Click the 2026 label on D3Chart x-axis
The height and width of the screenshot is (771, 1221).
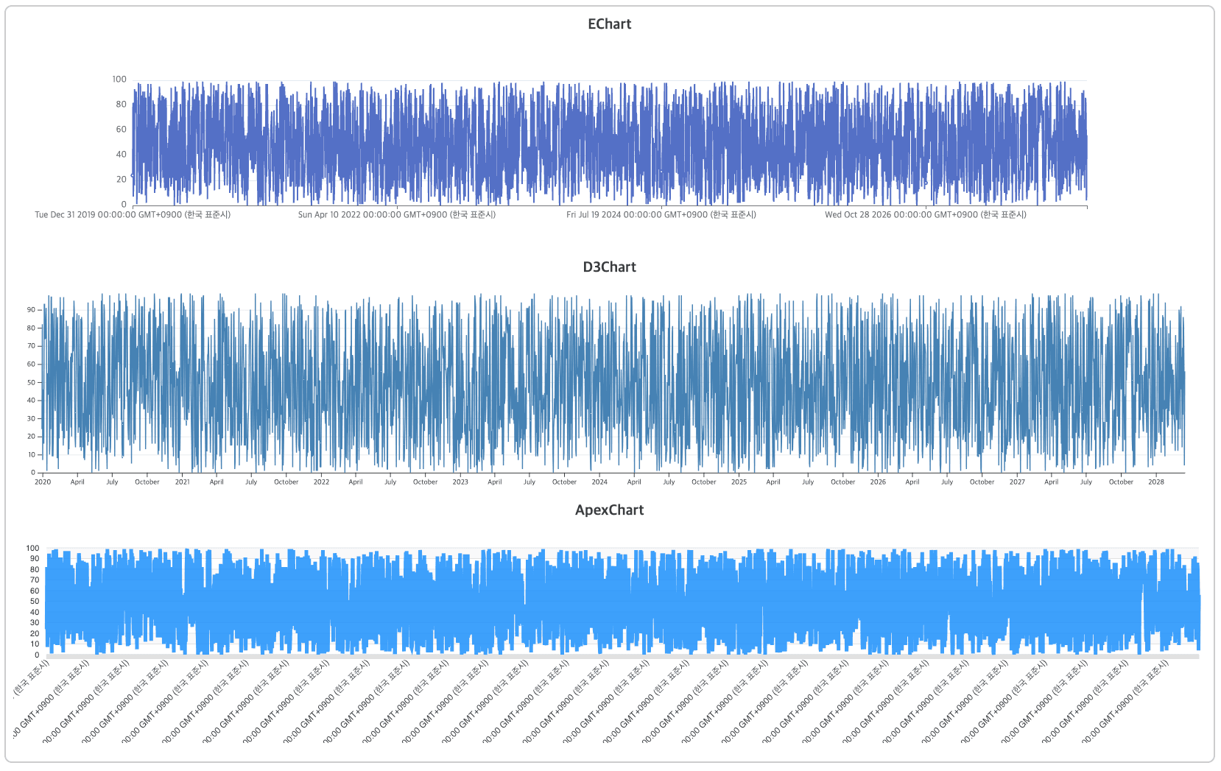coord(878,482)
